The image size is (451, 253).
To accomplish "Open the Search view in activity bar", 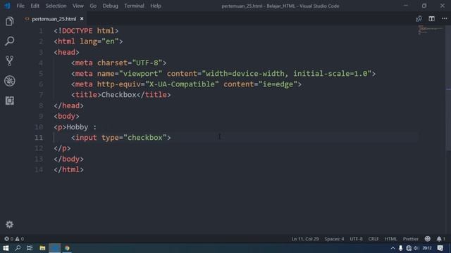I will (x=9, y=41).
